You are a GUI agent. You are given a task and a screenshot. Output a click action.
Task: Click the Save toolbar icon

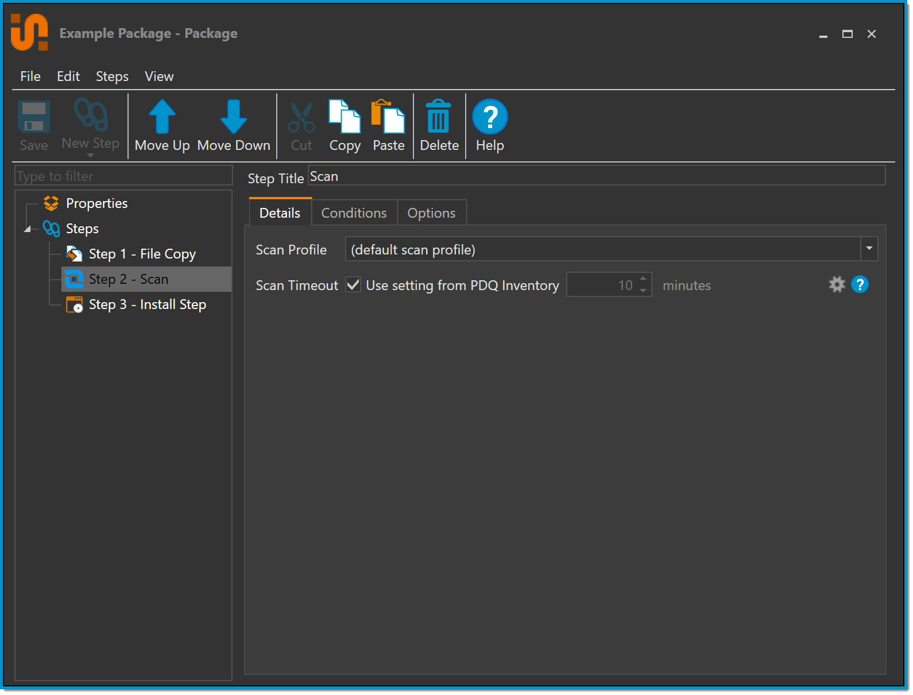[34, 117]
